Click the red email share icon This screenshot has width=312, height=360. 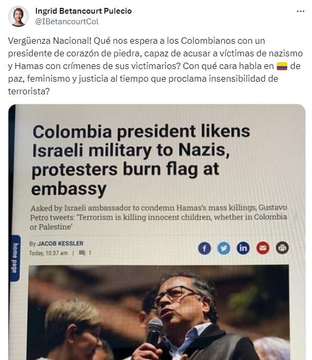263,248
